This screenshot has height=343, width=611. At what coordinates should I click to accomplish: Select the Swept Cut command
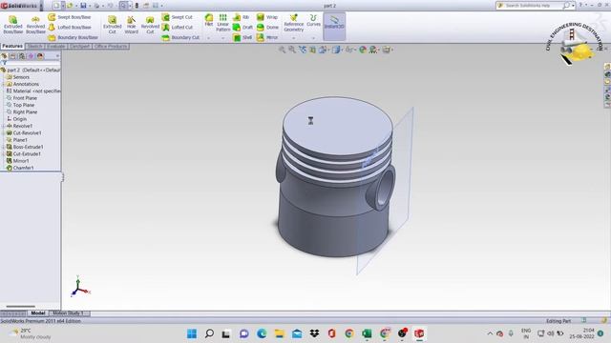click(x=178, y=17)
